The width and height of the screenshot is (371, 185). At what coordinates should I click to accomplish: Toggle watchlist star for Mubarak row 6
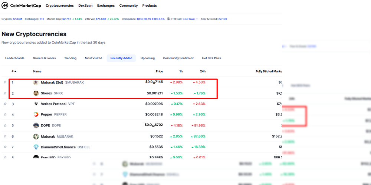tap(5, 137)
